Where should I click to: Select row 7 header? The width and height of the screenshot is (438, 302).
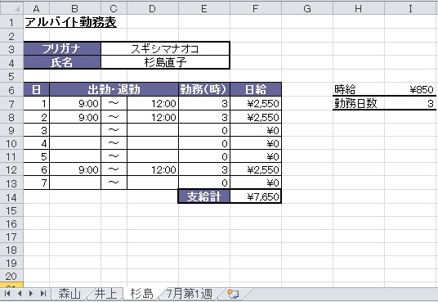[x=11, y=104]
